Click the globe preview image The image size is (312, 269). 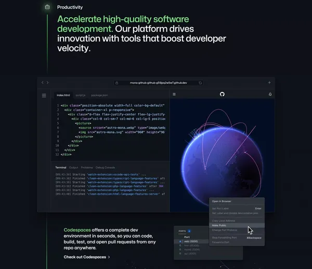pos(222,155)
